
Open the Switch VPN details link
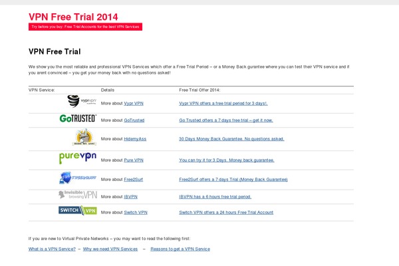coord(136,212)
